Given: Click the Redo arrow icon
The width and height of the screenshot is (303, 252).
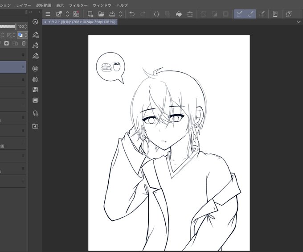Looking at the screenshot, I should point(143,14).
